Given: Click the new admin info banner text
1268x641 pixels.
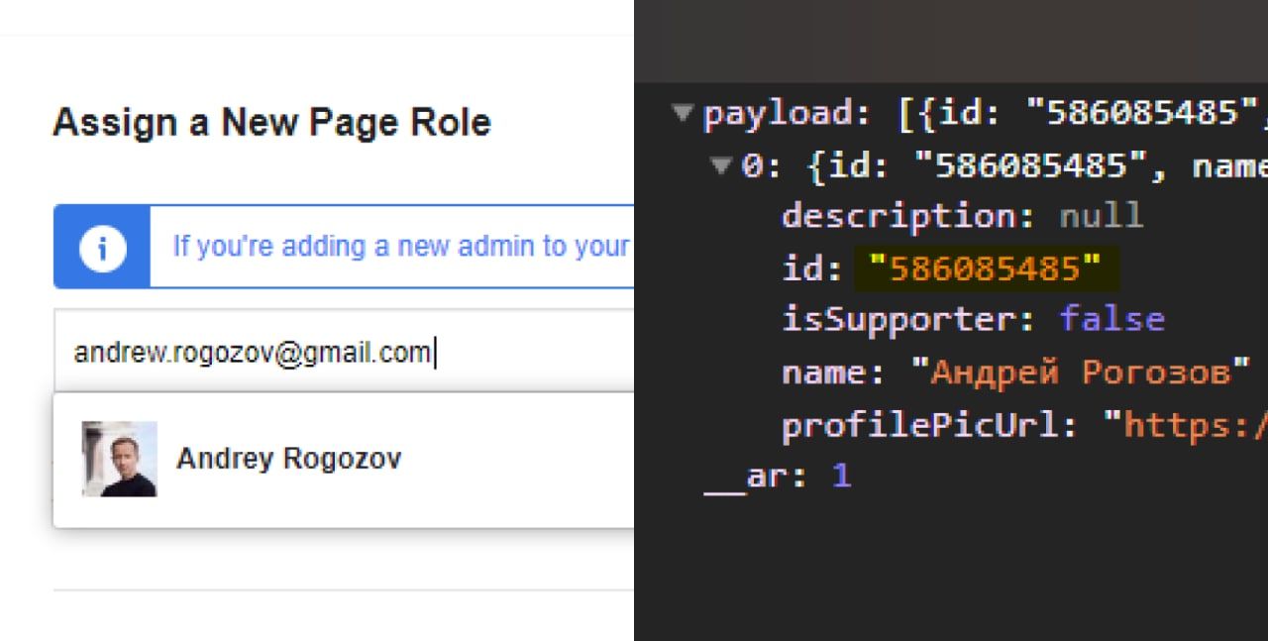Looking at the screenshot, I should coord(400,246).
